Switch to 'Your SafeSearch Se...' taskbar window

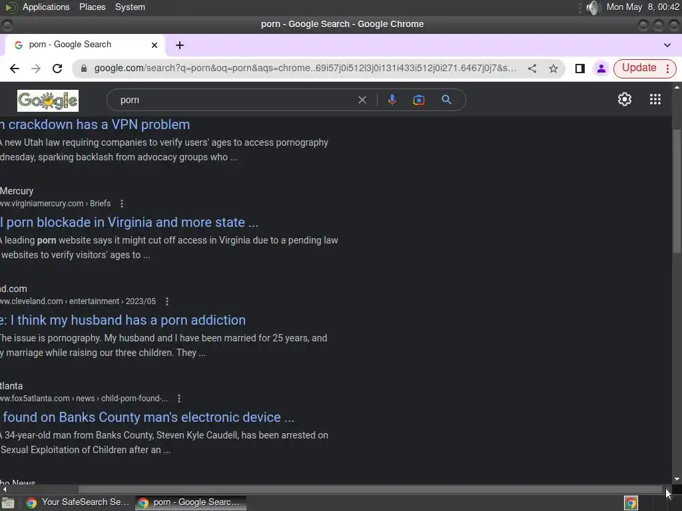click(x=79, y=502)
